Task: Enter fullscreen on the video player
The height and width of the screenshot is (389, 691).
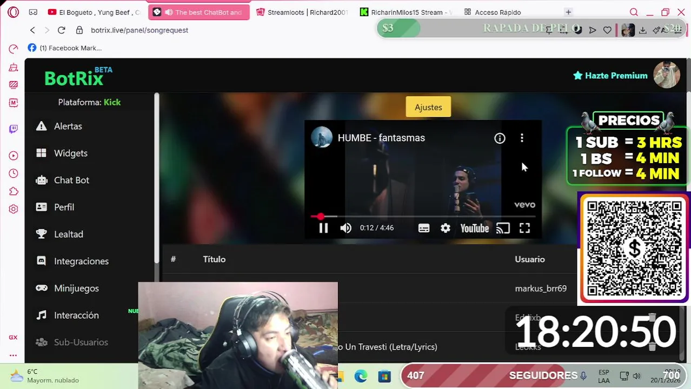Action: pyautogui.click(x=524, y=229)
